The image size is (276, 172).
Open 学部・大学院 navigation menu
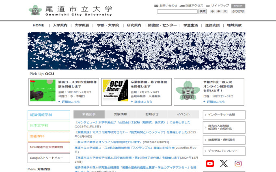click(x=108, y=25)
